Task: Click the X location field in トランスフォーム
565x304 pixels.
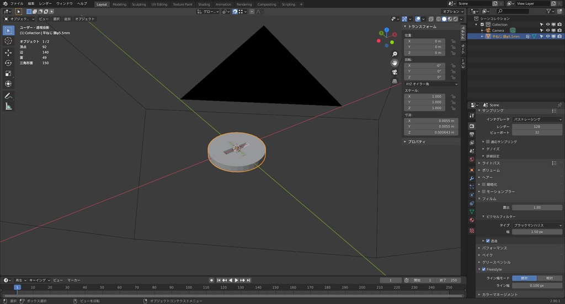Action: point(424,41)
